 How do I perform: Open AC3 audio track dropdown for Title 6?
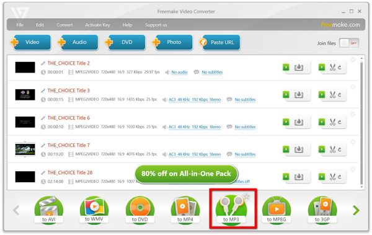click(x=195, y=126)
